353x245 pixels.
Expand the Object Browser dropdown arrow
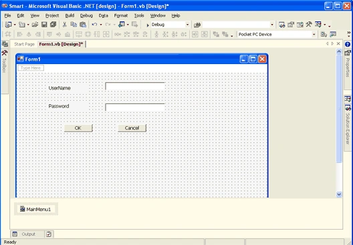coord(325,25)
